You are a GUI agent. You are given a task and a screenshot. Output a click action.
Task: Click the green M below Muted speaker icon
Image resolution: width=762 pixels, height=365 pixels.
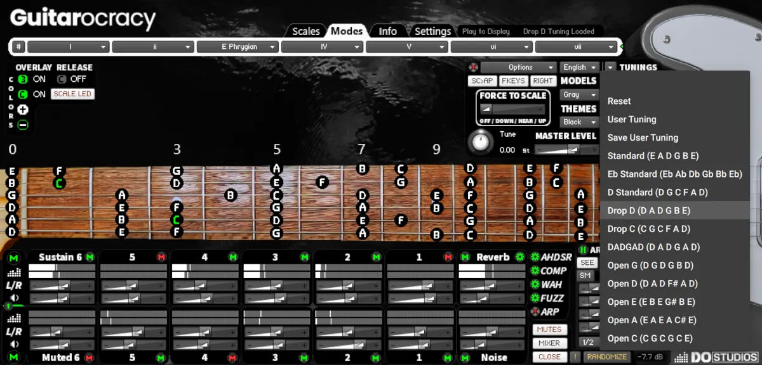(x=13, y=357)
